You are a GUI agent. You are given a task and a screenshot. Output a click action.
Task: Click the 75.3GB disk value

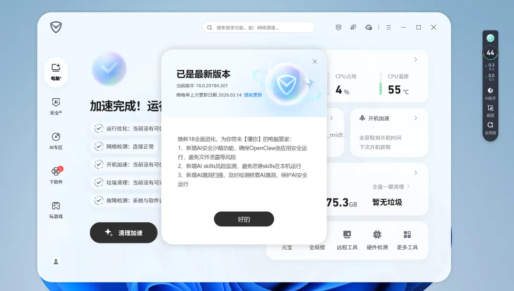tap(342, 203)
